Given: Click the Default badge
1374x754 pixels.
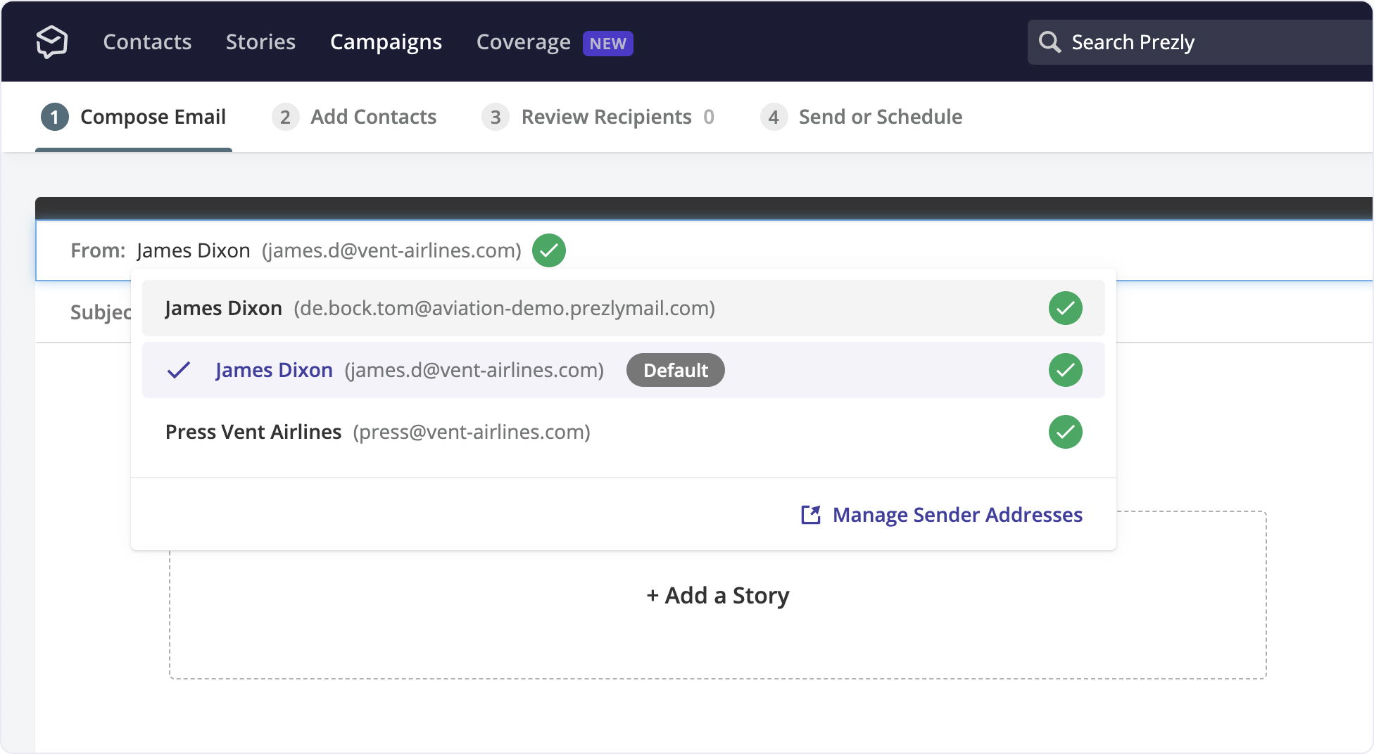Looking at the screenshot, I should click(676, 370).
